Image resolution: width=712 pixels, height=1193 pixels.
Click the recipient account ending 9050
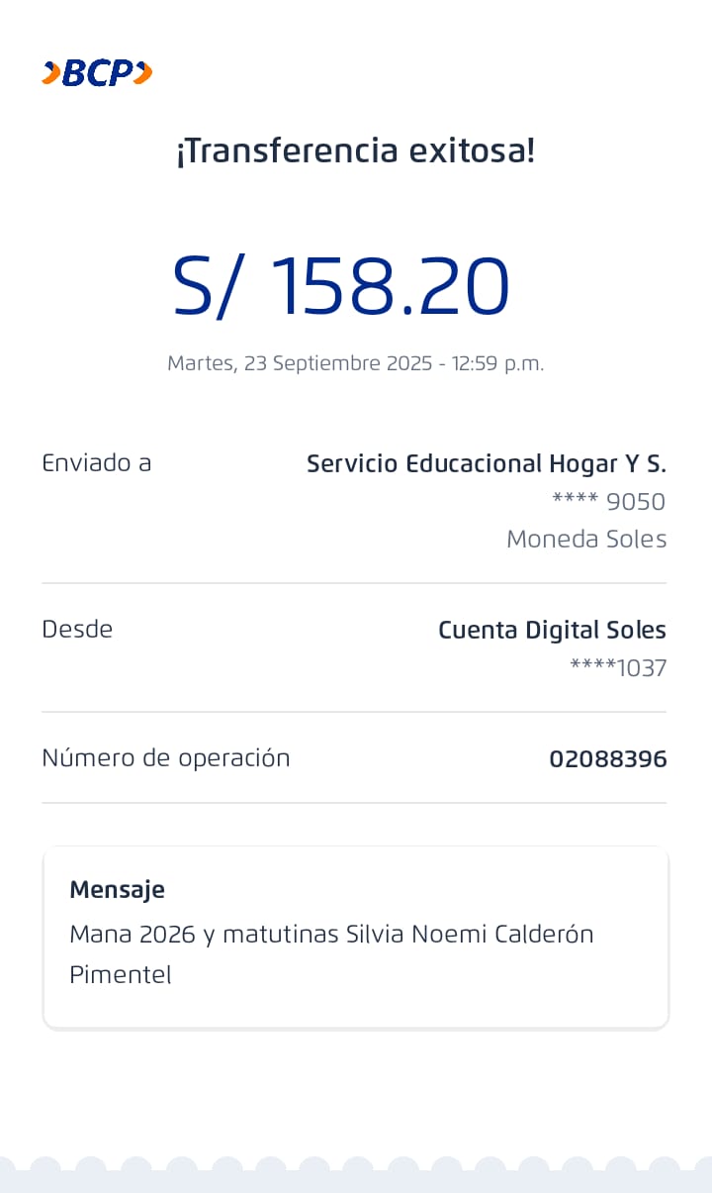point(608,502)
